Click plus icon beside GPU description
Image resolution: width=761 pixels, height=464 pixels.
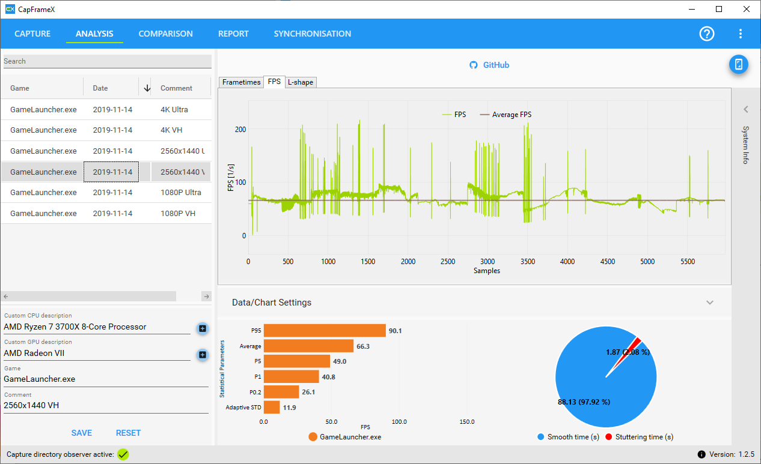click(x=203, y=355)
